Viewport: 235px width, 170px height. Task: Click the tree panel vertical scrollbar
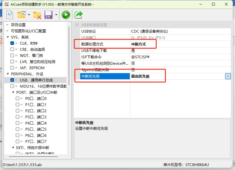tap(69, 56)
